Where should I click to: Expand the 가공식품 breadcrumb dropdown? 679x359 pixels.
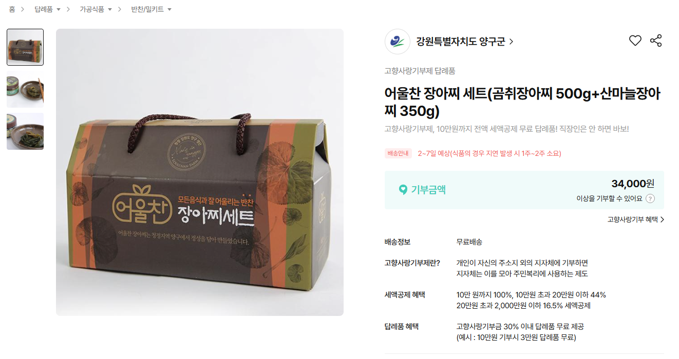click(110, 10)
